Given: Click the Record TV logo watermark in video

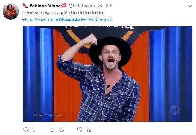Looking at the screenshot, I should pos(175,110).
